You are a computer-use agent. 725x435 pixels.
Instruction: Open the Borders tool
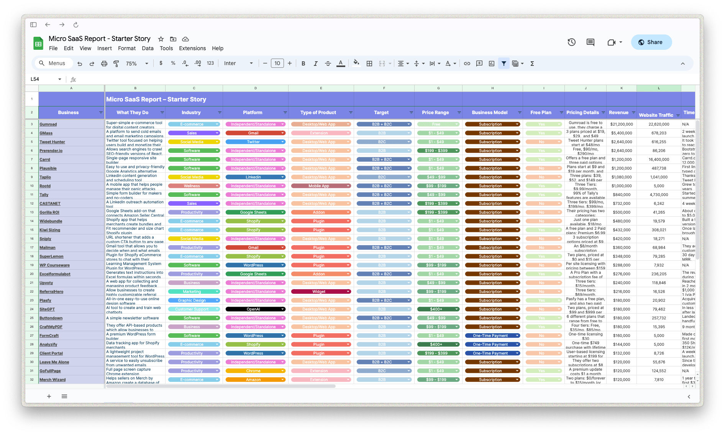[x=369, y=64]
